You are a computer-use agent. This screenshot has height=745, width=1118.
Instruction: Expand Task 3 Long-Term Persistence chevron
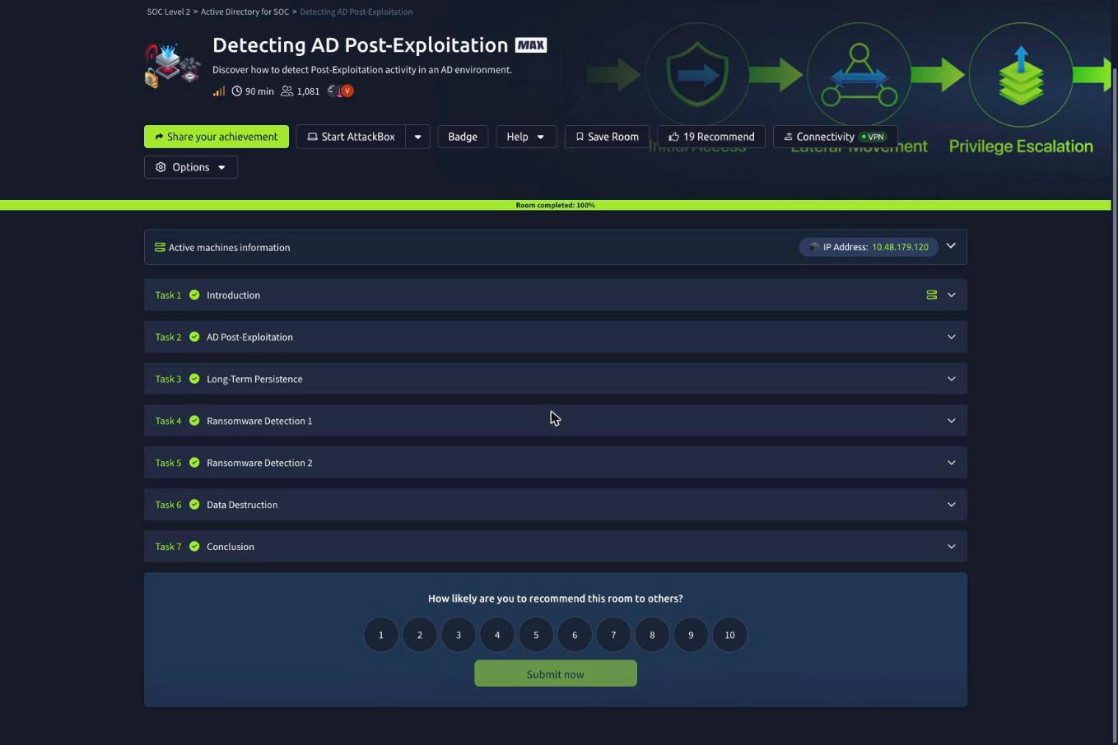pyautogui.click(x=952, y=379)
